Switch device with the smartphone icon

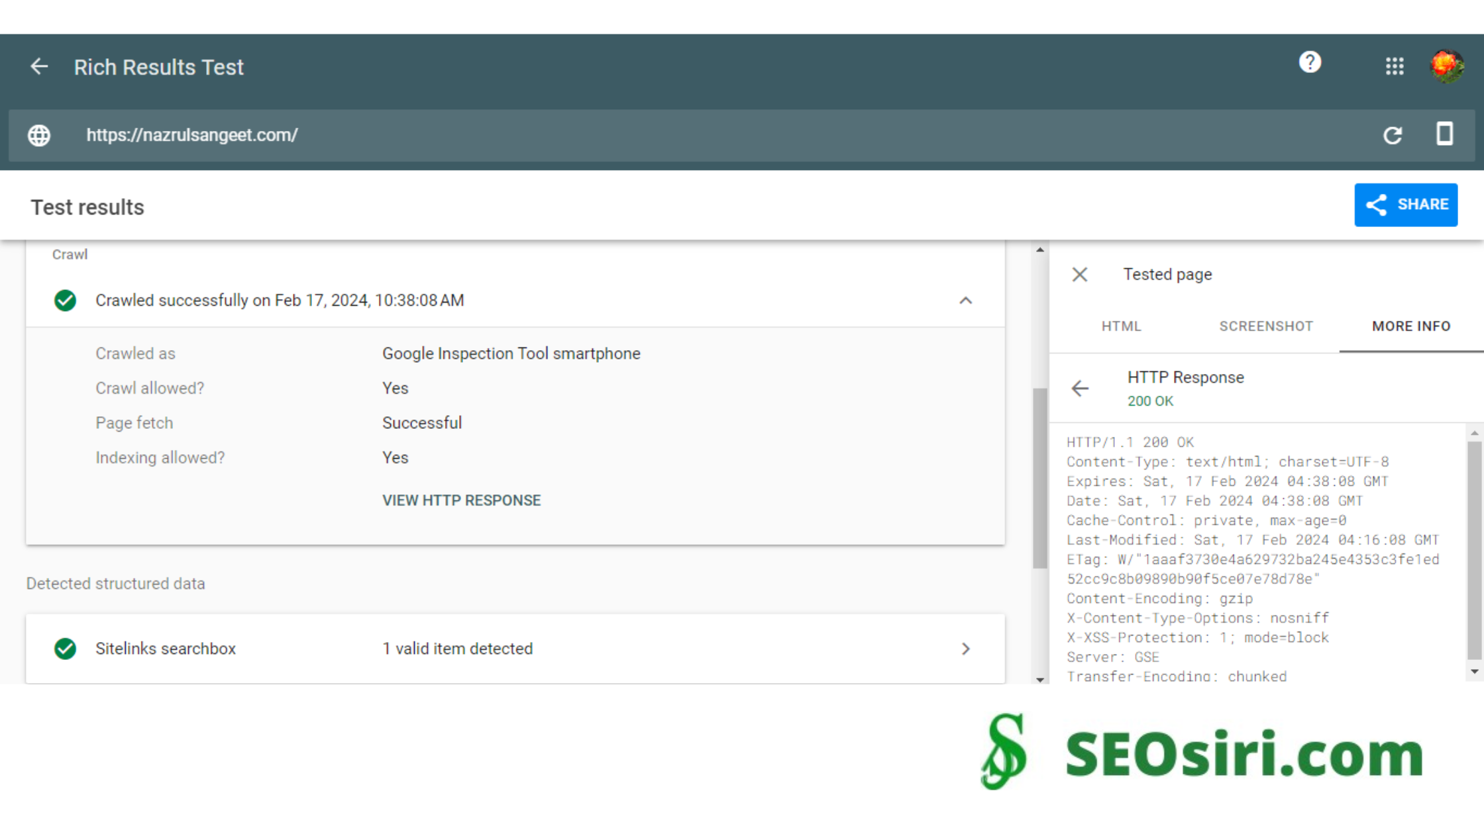click(x=1445, y=134)
